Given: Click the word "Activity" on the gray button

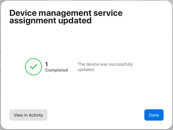Looking at the screenshot, I should click(34, 115).
